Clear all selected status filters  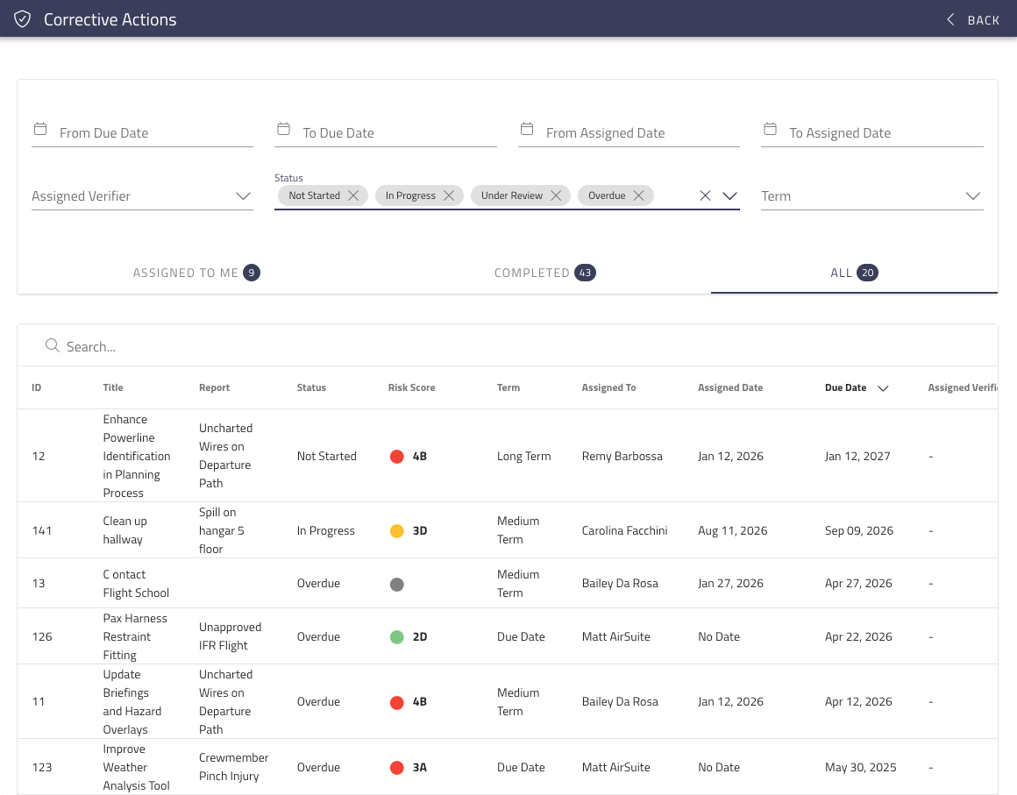(x=706, y=195)
